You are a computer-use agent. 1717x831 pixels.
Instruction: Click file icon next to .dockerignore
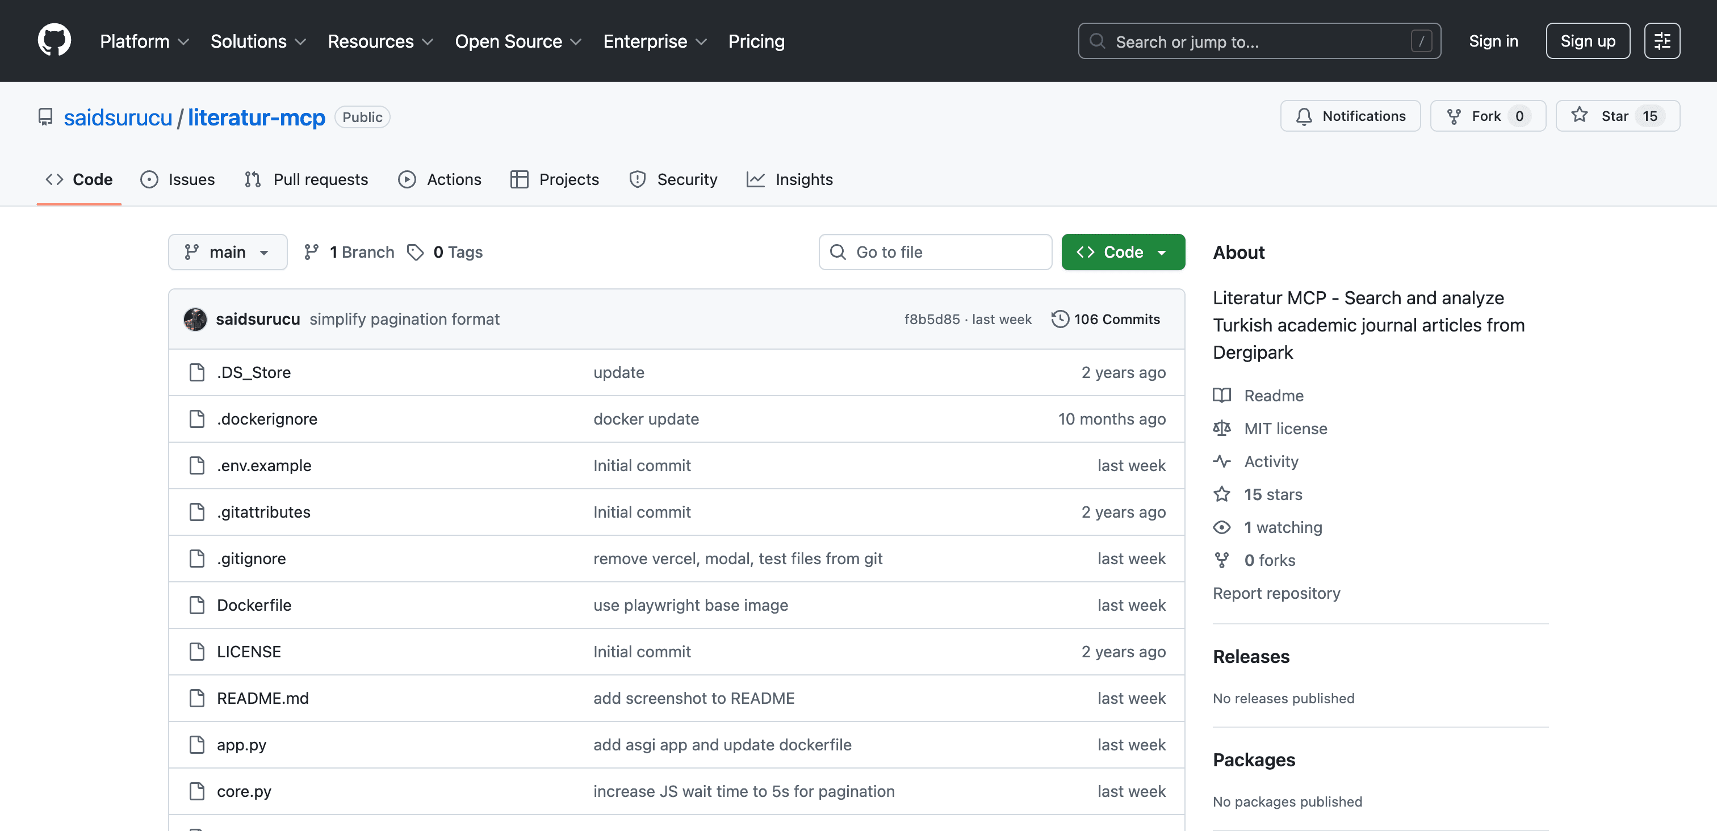196,418
